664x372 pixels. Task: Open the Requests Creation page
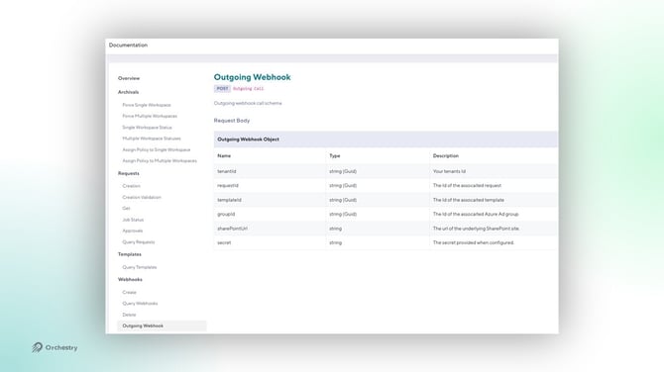131,186
